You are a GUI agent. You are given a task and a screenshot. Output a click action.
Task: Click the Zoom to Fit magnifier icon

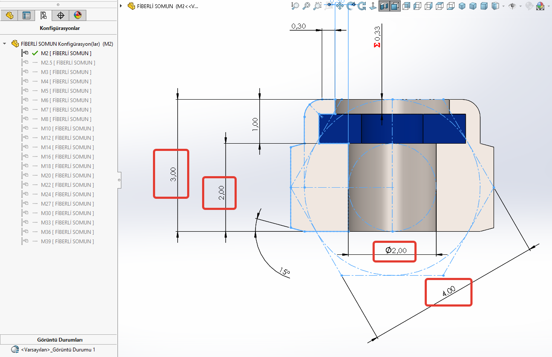pyautogui.click(x=295, y=6)
